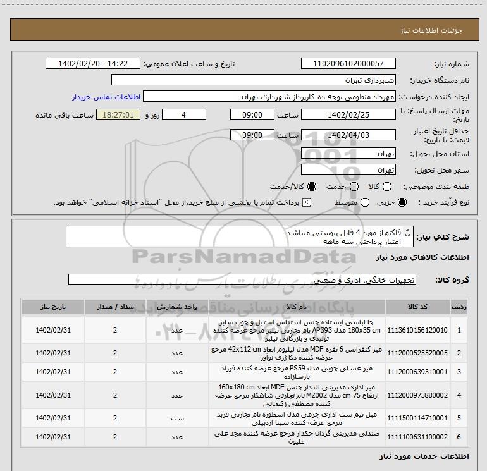The width and height of the screenshot is (487, 471).
Task: Select the کالا radio button
Action: [386, 187]
